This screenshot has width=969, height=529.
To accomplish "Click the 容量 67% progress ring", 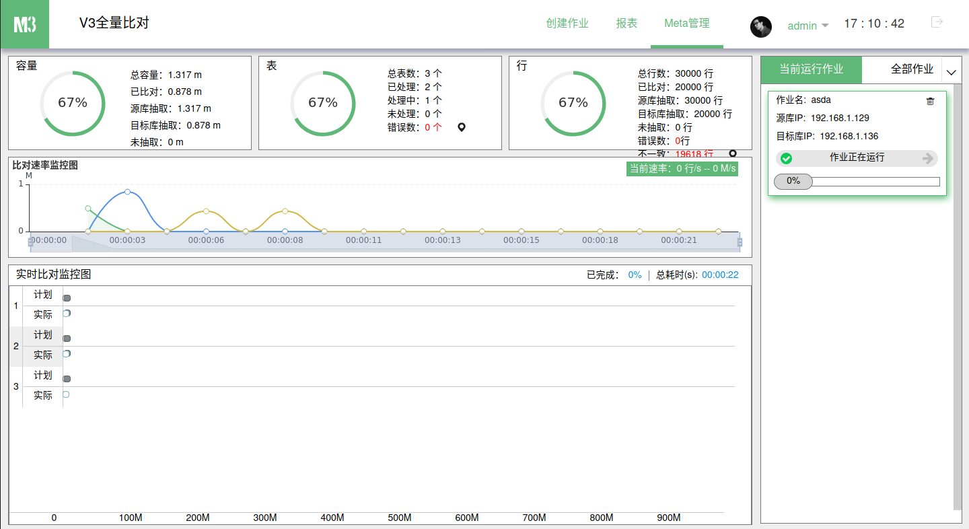I will pos(73,103).
